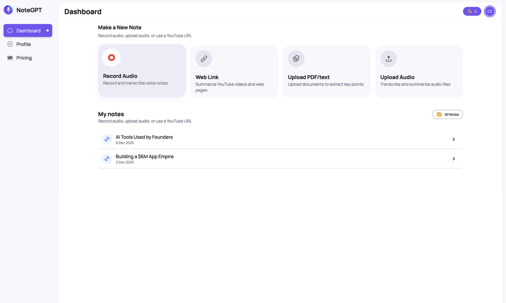Expand the AI Tools Used by Founders chevron
The image size is (506, 303).
[453, 139]
